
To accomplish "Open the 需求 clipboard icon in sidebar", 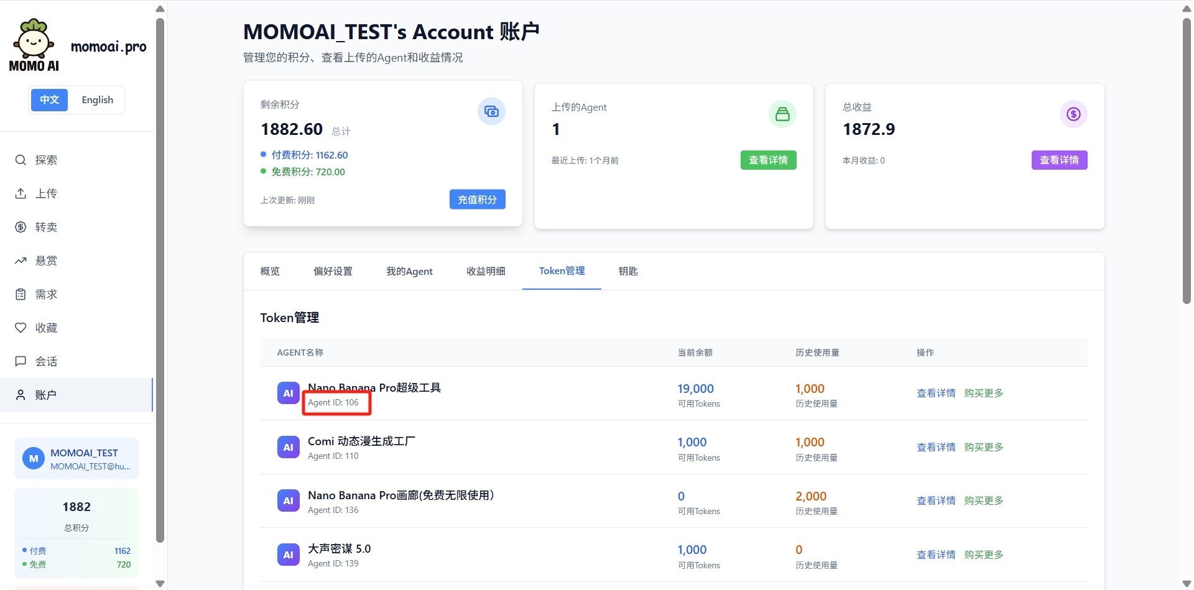I will click(21, 294).
